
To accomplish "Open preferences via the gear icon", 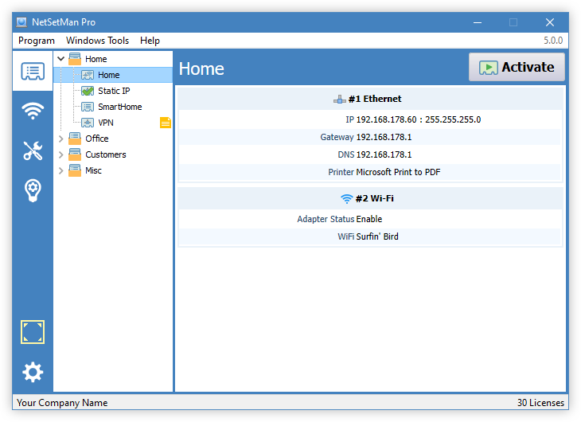I will pyautogui.click(x=33, y=372).
